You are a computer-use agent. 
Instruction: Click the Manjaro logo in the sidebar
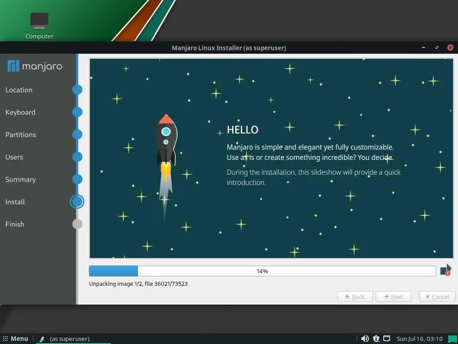pos(35,66)
